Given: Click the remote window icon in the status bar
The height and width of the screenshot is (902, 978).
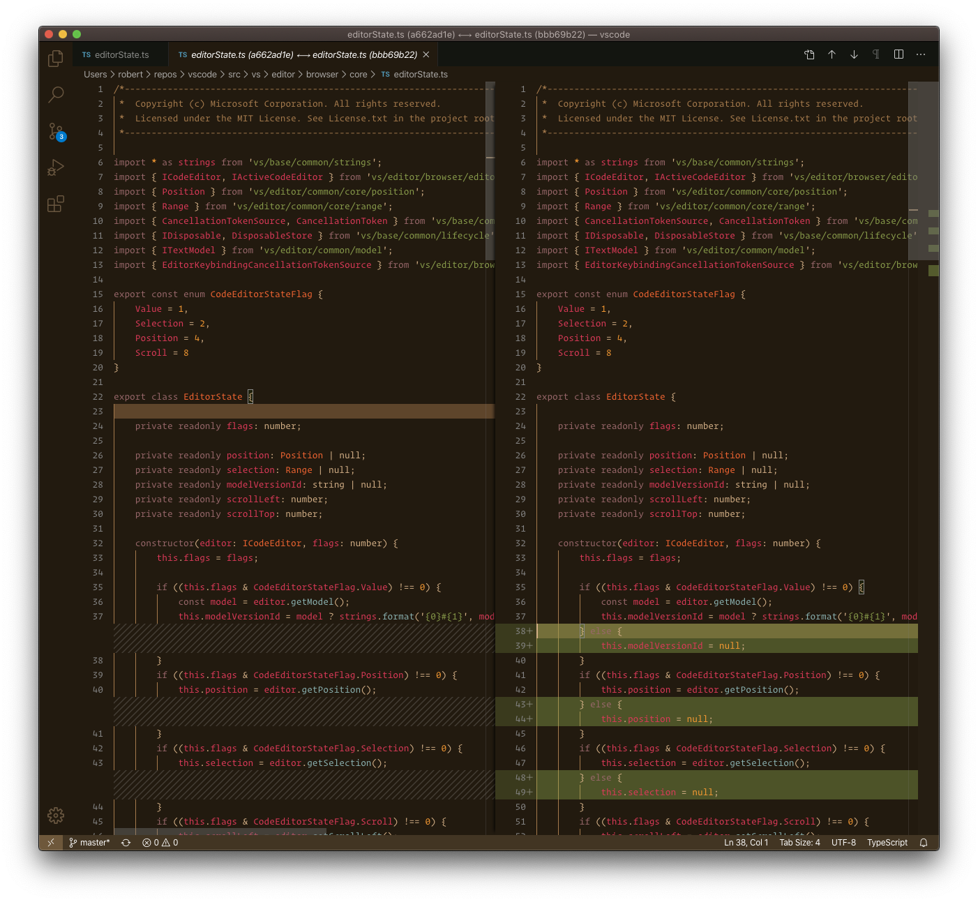Looking at the screenshot, I should point(50,843).
